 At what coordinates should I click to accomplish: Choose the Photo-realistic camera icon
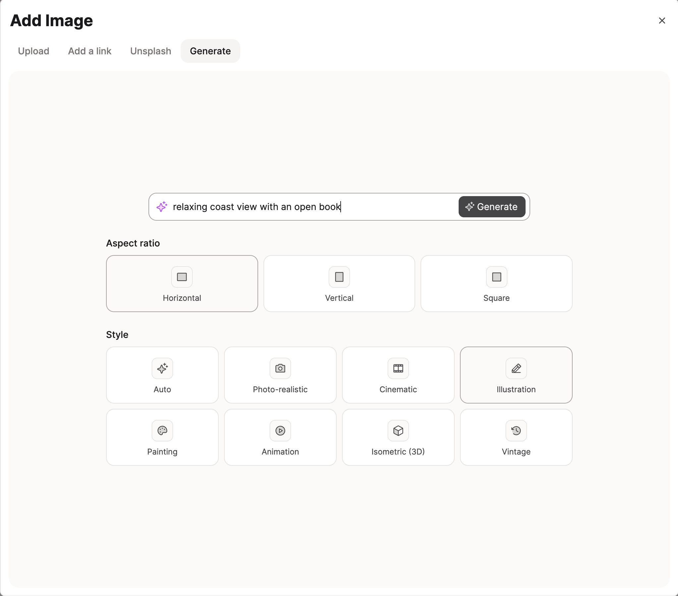point(280,368)
